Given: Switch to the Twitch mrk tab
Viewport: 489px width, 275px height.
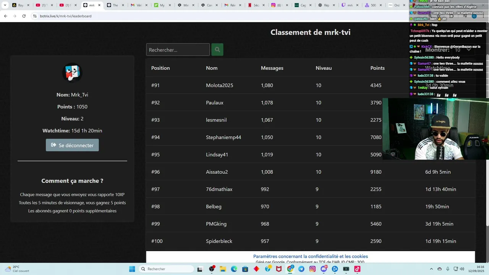Looking at the screenshot, I should point(352,5).
